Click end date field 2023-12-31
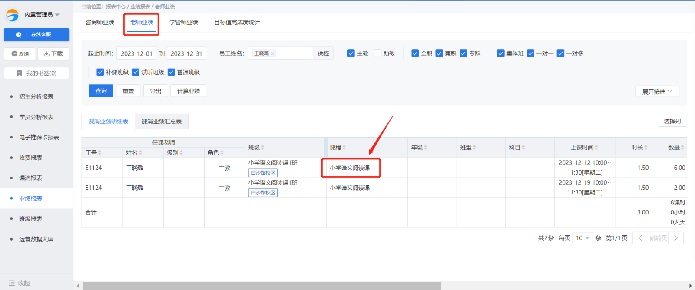This screenshot has width=695, height=290. coord(186,53)
